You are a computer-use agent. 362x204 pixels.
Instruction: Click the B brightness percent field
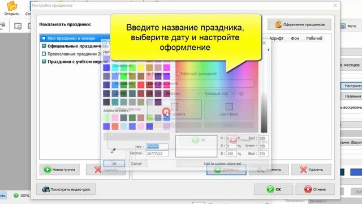point(231,154)
